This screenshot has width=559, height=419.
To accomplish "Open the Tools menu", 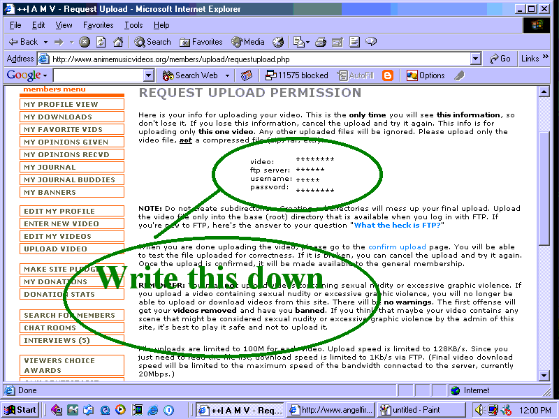I will click(133, 25).
